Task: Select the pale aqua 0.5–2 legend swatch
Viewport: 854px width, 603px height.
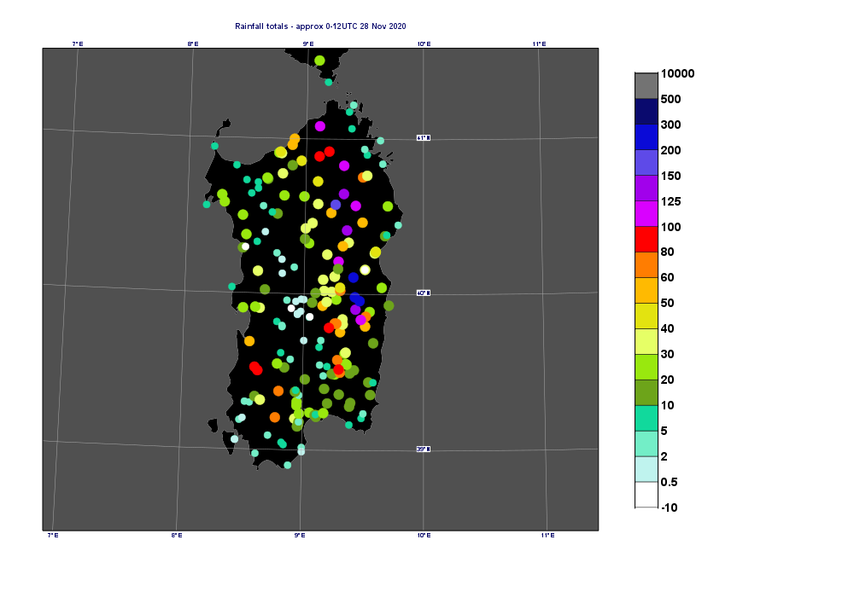Action: click(x=646, y=469)
